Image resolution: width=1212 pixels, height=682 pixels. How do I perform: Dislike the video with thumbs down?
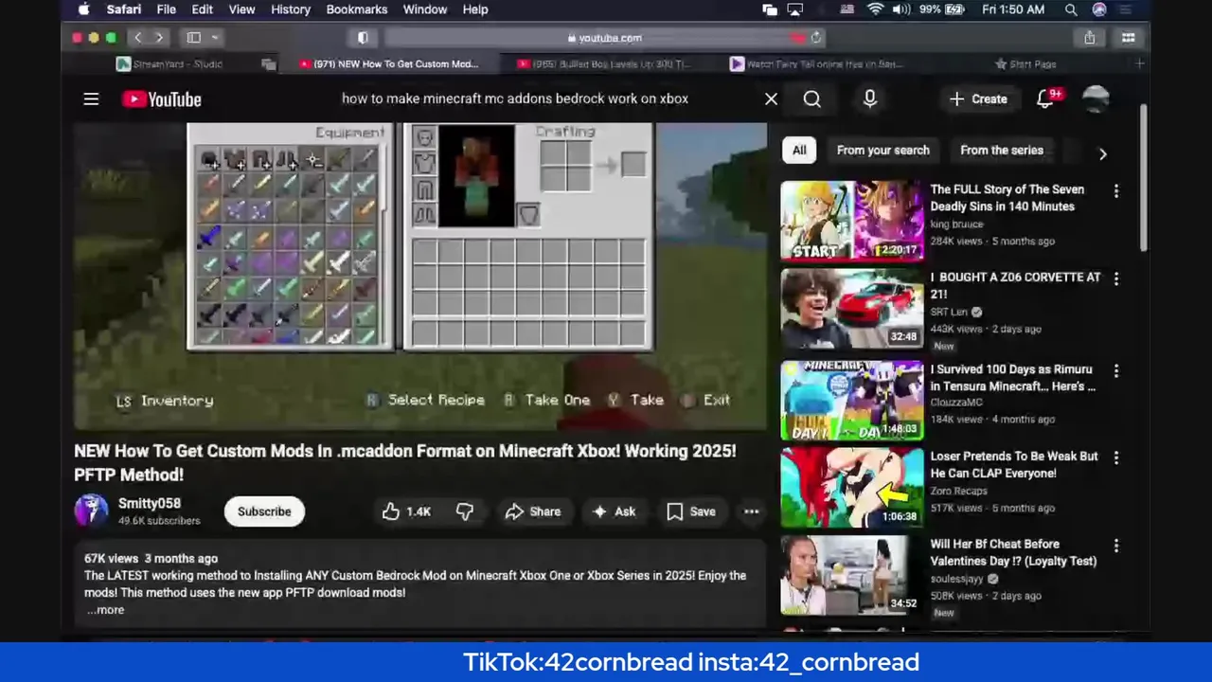pos(465,511)
